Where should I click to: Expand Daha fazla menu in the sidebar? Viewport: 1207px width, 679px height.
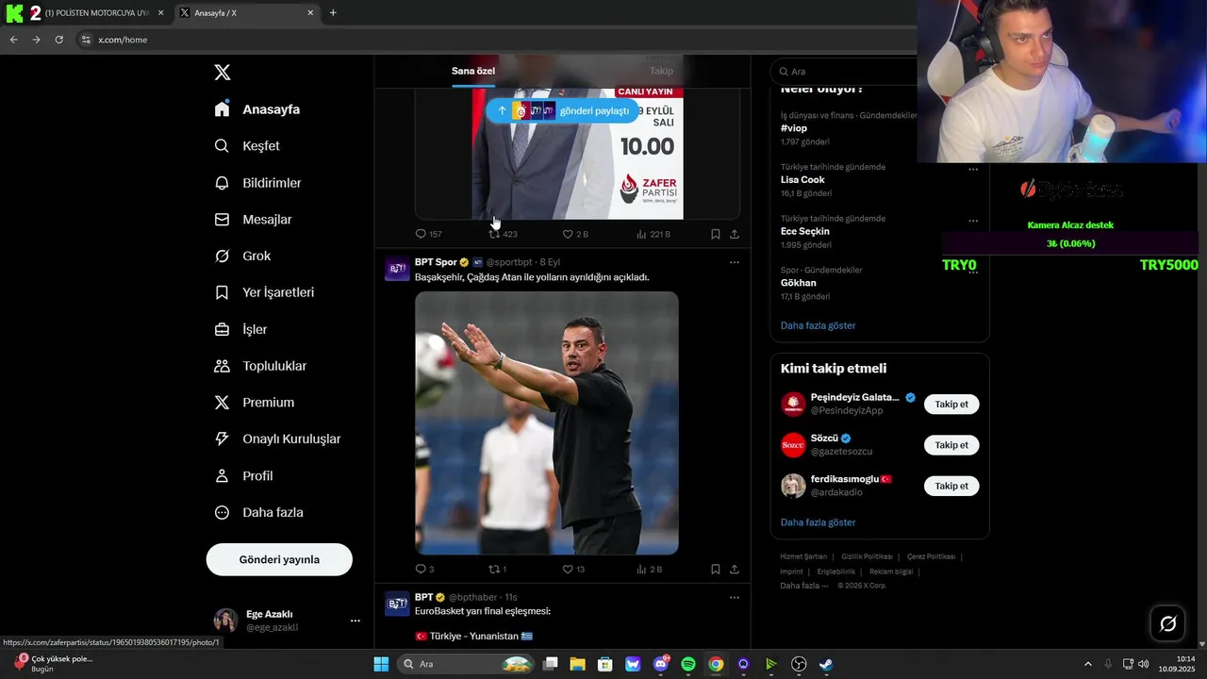click(x=258, y=512)
